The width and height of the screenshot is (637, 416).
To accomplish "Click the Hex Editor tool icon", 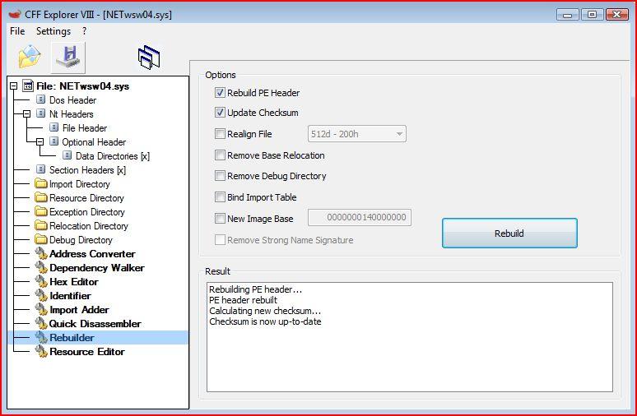I will (x=41, y=282).
